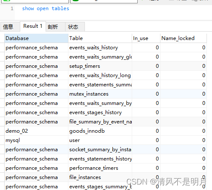The width and height of the screenshot is (212, 190).
Task: Select the events_waits_history_long cell
Action: [x=100, y=75]
